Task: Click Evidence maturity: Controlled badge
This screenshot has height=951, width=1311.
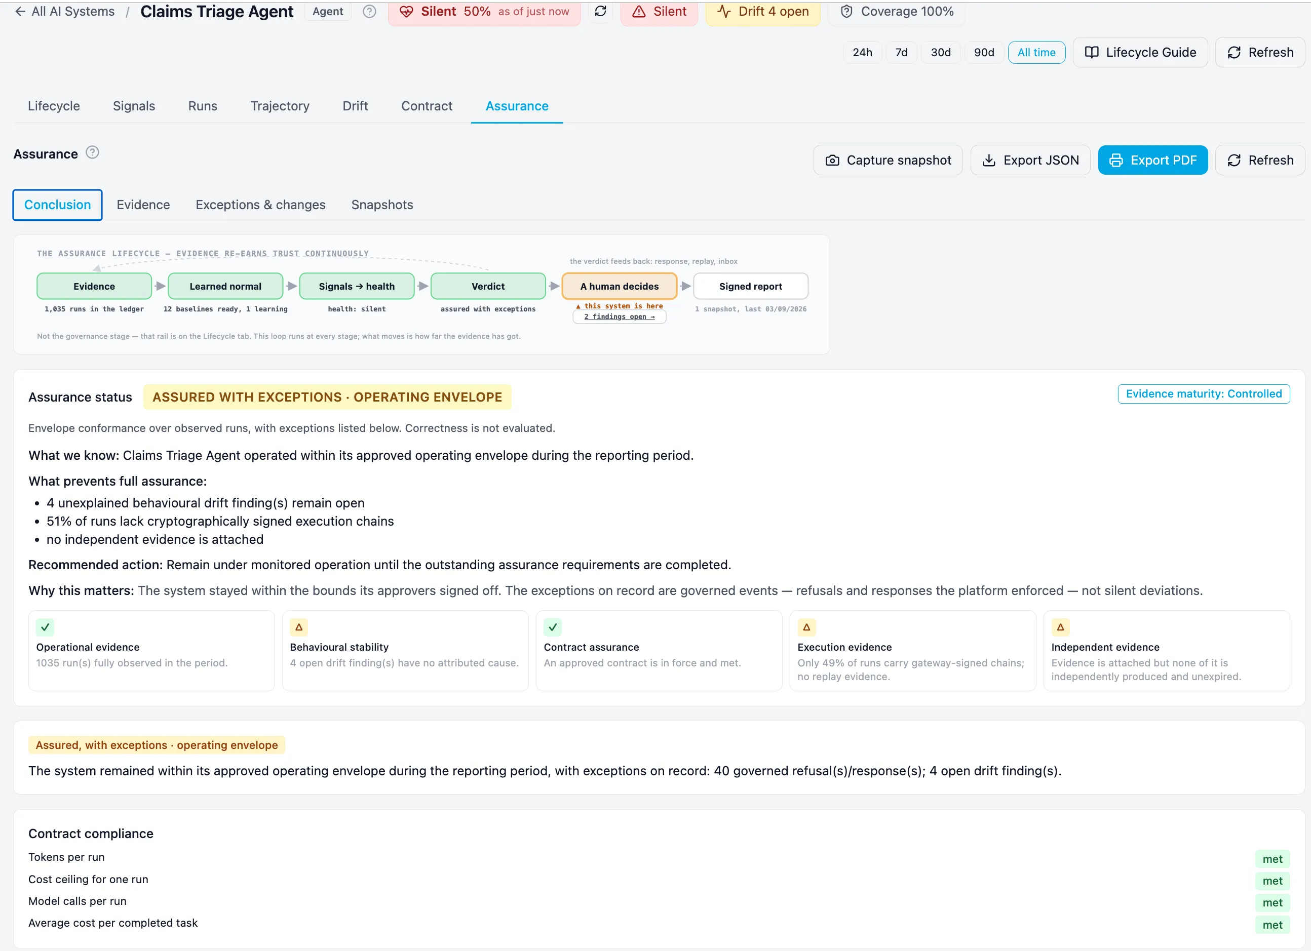Action: (x=1204, y=394)
